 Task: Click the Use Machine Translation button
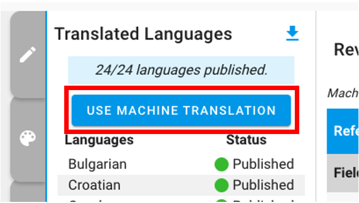click(181, 110)
